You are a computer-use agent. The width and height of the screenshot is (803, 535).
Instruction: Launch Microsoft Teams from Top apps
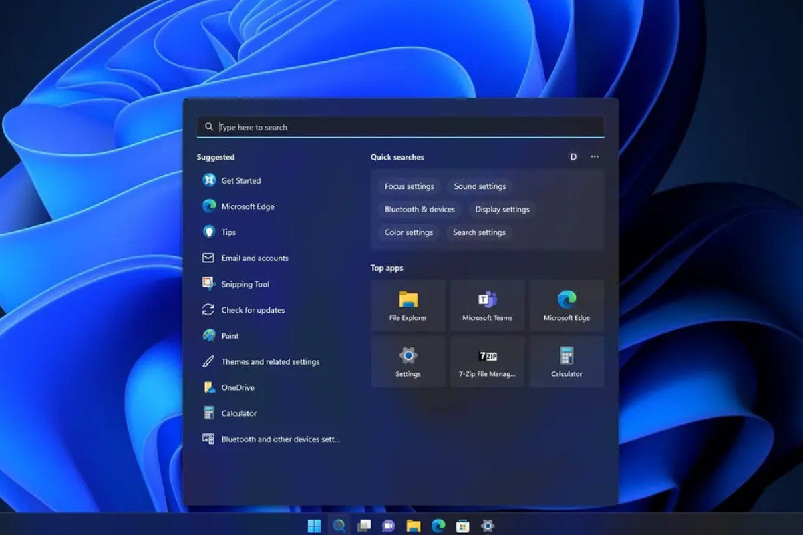pyautogui.click(x=487, y=305)
